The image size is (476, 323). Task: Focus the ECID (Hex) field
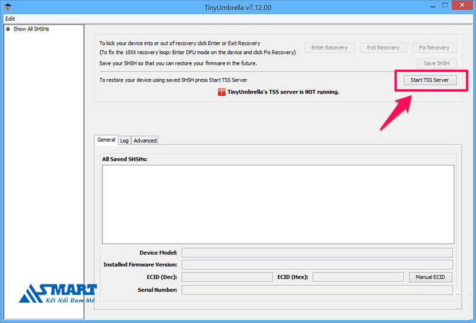coord(358,277)
